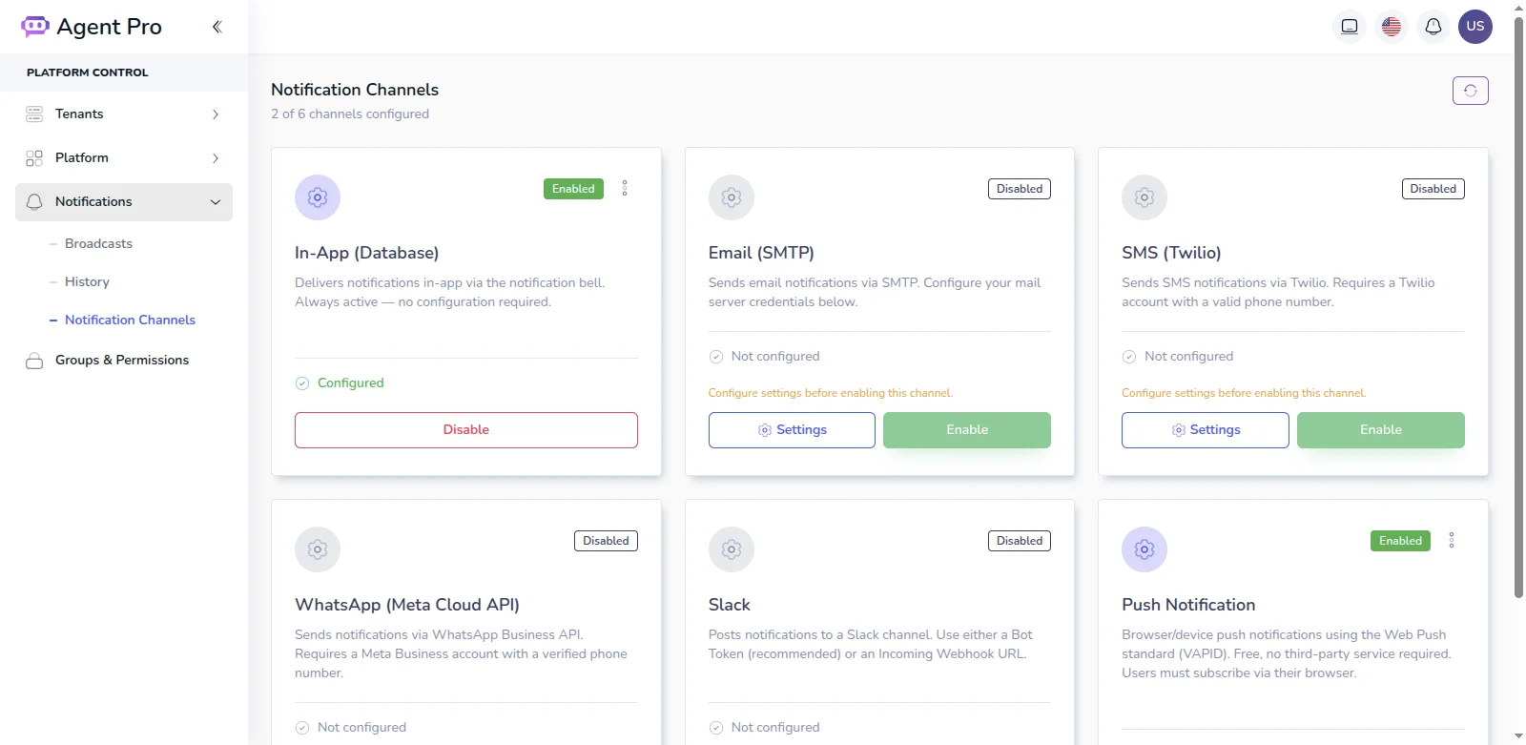Click the In-App Enabled badge
This screenshot has width=1526, height=745.
coord(573,189)
